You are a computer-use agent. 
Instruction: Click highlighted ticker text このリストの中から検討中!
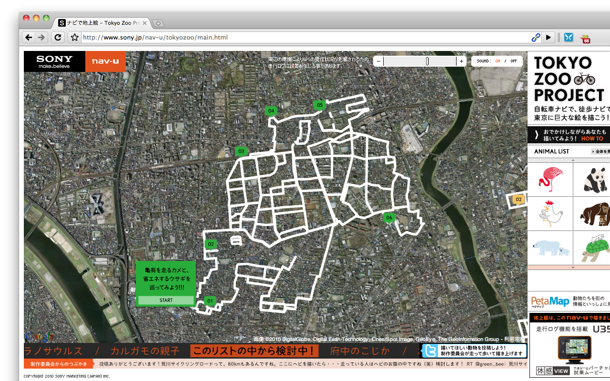254,351
